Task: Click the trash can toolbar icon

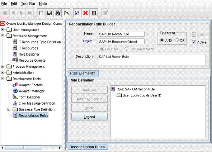Action: pyautogui.click(x=94, y=13)
